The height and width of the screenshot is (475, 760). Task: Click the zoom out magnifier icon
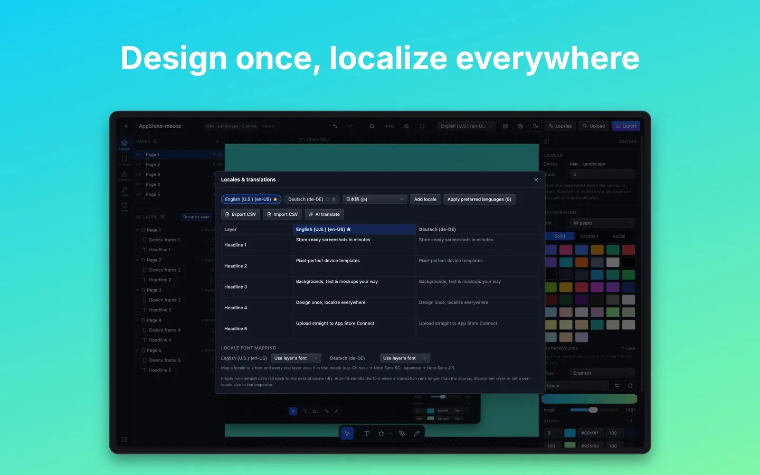[x=372, y=126]
